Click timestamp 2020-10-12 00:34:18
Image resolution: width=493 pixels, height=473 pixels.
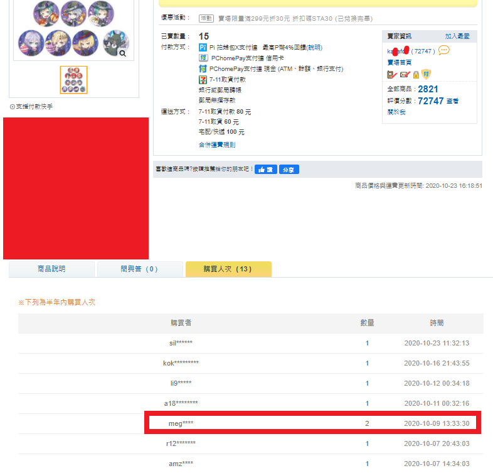(x=437, y=383)
